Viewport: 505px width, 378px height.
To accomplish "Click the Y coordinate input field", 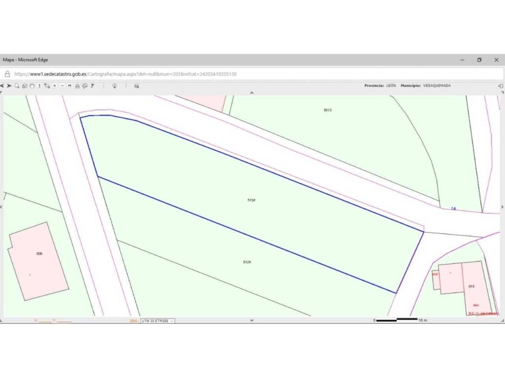I will tap(64, 321).
